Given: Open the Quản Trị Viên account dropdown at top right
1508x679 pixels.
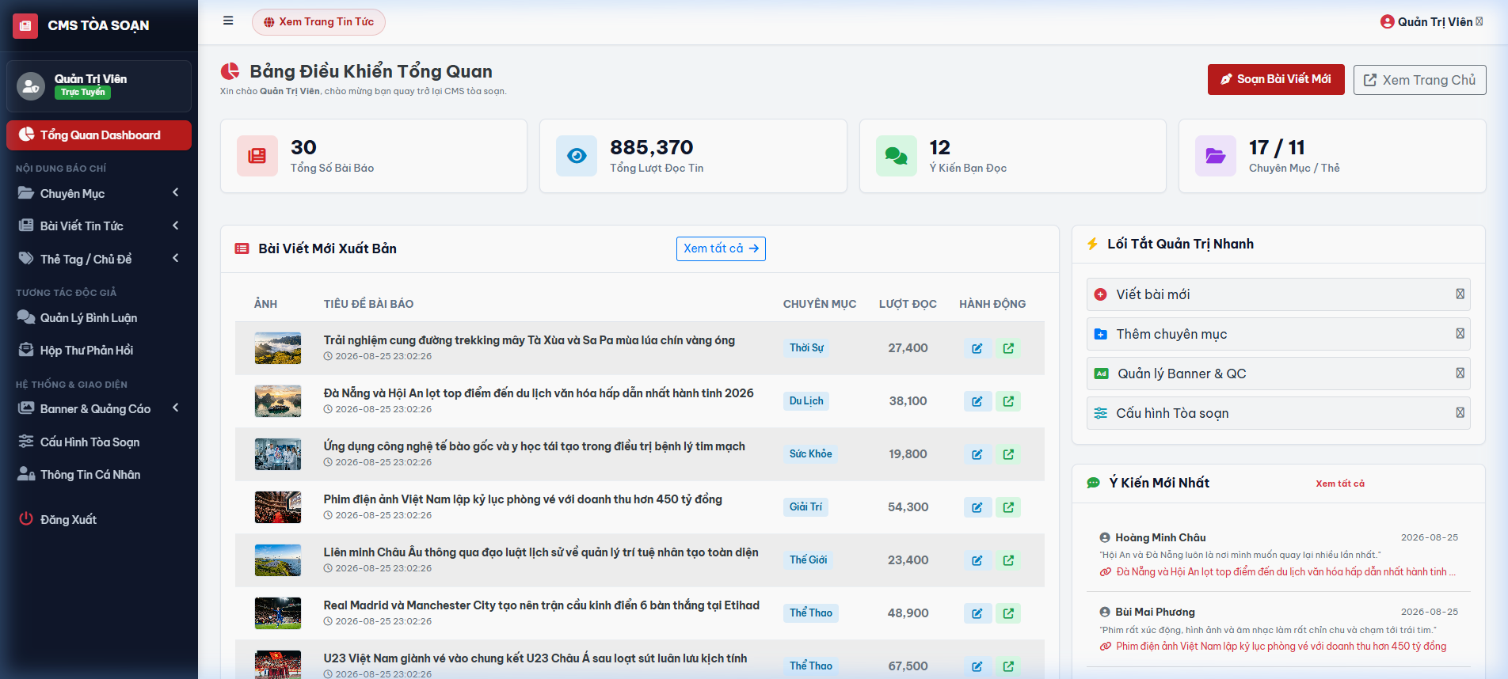Looking at the screenshot, I should pos(1431,22).
